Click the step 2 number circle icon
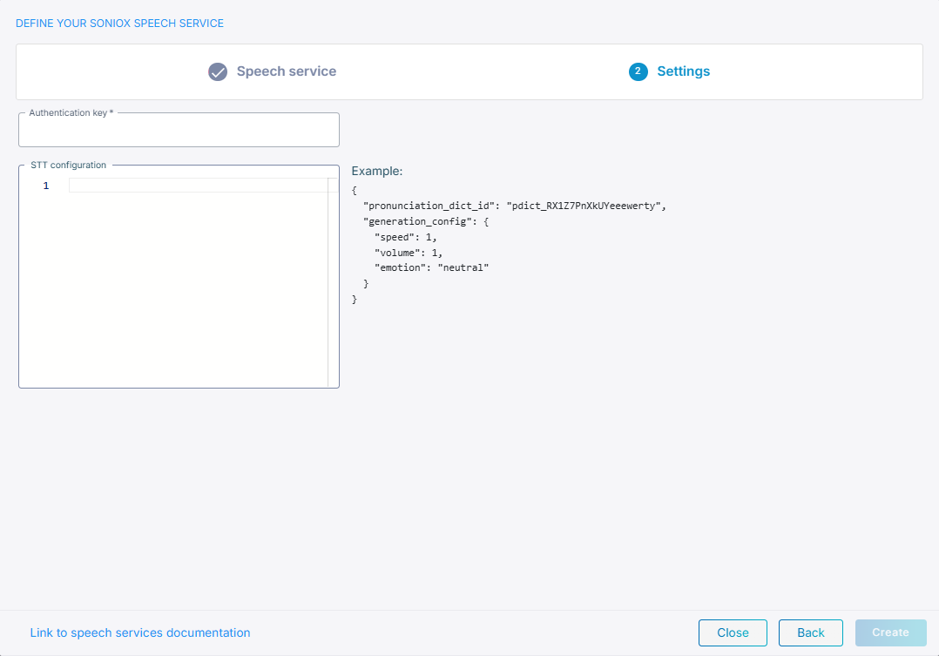Screen dimensions: 939x656 click(638, 71)
